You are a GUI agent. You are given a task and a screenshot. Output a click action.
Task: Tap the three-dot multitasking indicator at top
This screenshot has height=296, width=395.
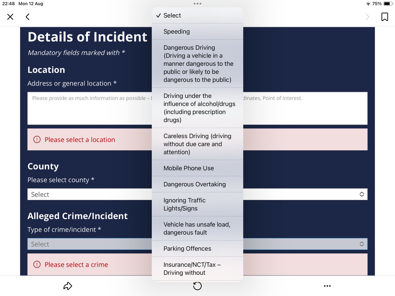tap(197, 4)
